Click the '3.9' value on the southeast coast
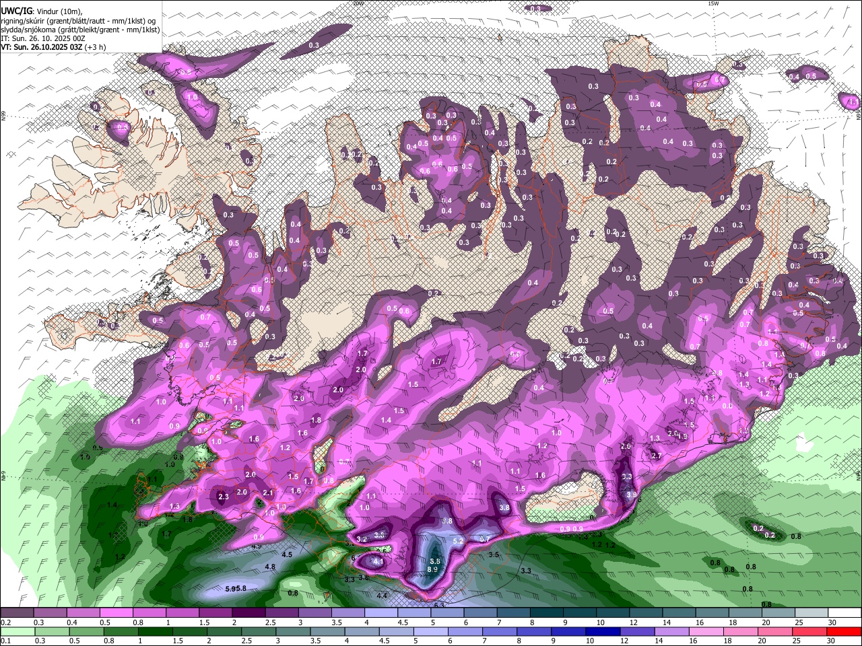 [x=631, y=495]
